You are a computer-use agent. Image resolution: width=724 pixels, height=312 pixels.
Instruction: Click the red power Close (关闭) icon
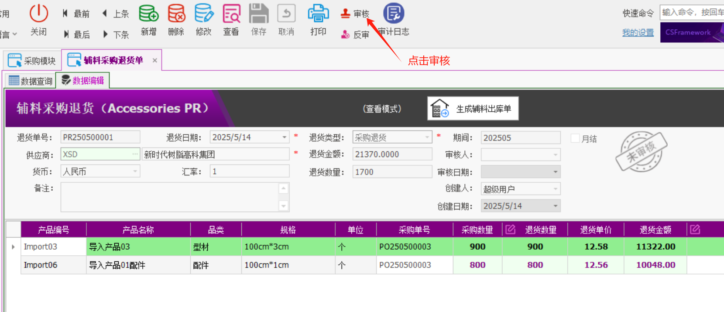[x=38, y=14]
